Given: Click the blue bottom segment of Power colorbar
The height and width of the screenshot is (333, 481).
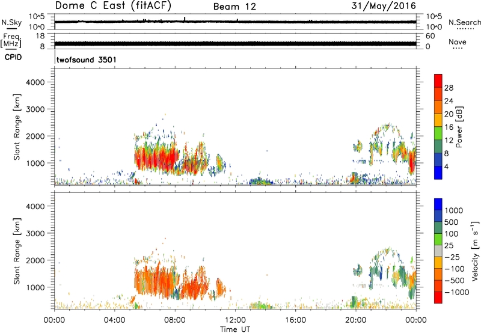Looking at the screenshot, I should pos(438,173).
